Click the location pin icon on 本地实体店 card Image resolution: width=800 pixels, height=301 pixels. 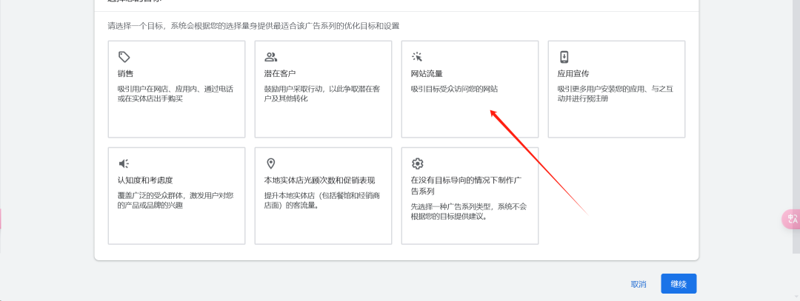click(x=271, y=163)
